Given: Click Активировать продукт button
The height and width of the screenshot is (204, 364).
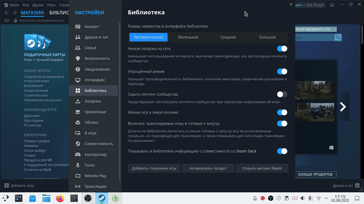Looking at the screenshot, I should pos(208,168).
